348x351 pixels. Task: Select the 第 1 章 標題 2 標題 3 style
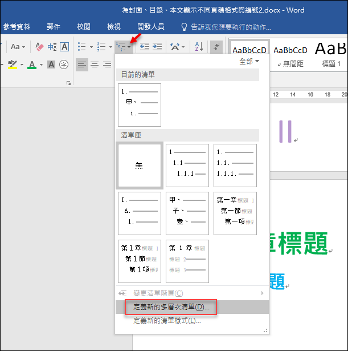187,261
